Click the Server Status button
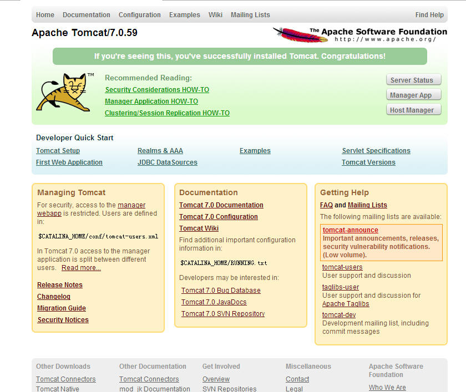This screenshot has width=466, height=392. click(414, 80)
